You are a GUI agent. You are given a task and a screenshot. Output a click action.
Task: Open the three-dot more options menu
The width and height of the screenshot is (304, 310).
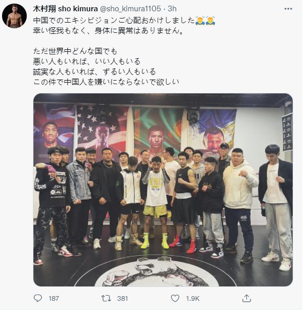[x=288, y=9]
